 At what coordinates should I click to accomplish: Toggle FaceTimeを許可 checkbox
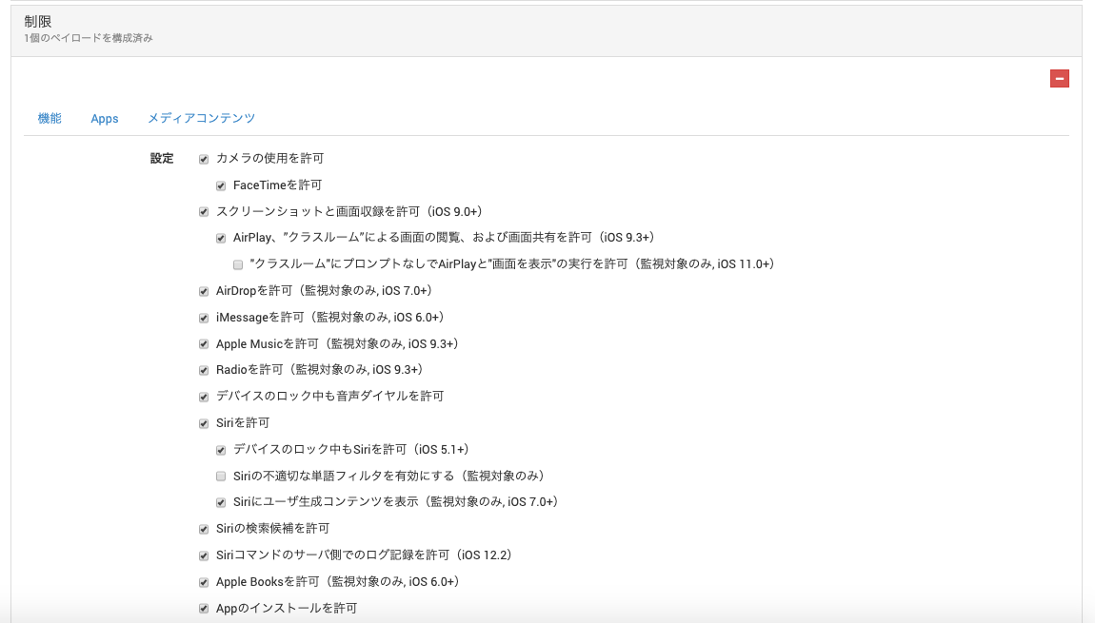[x=221, y=185]
